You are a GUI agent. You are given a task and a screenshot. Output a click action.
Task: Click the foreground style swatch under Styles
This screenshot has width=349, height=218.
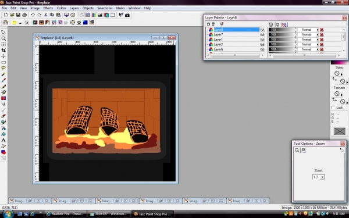pos(337,73)
